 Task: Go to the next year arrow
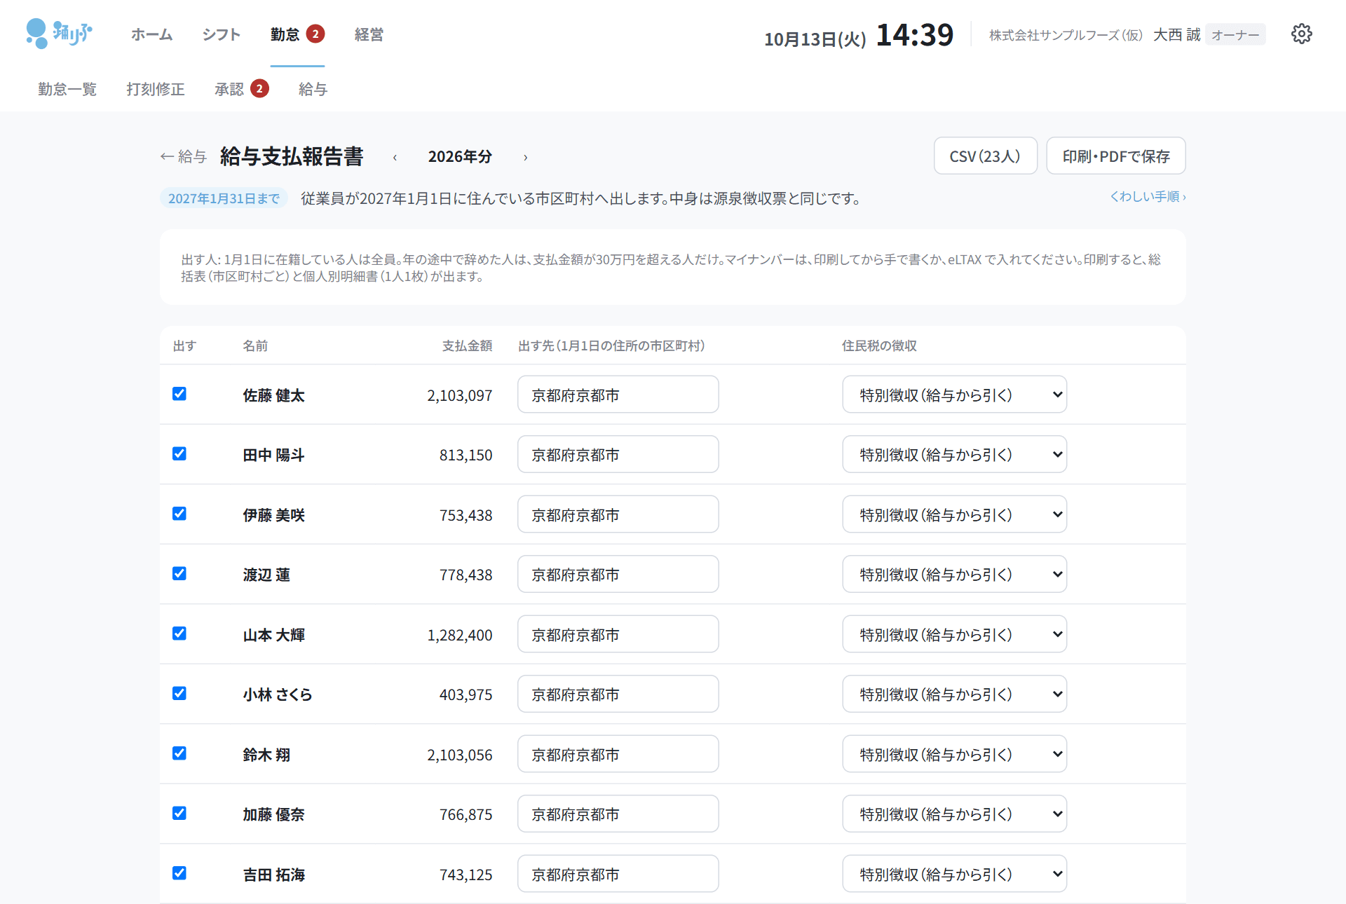[525, 157]
